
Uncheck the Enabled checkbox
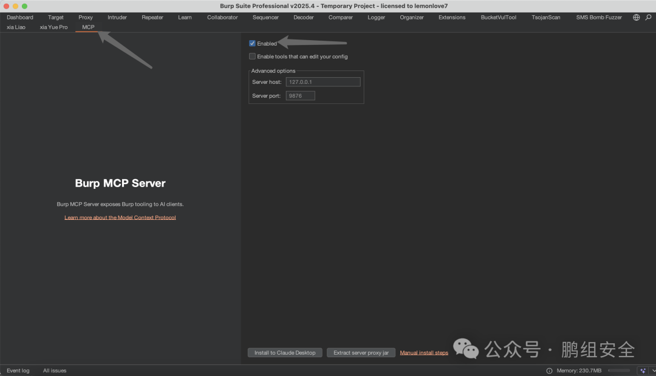click(x=252, y=44)
